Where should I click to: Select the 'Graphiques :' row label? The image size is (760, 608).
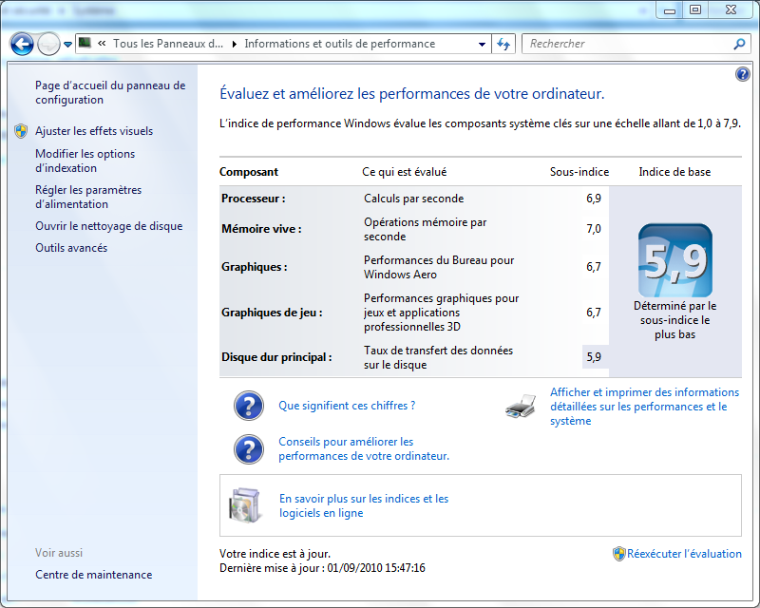pyautogui.click(x=255, y=267)
